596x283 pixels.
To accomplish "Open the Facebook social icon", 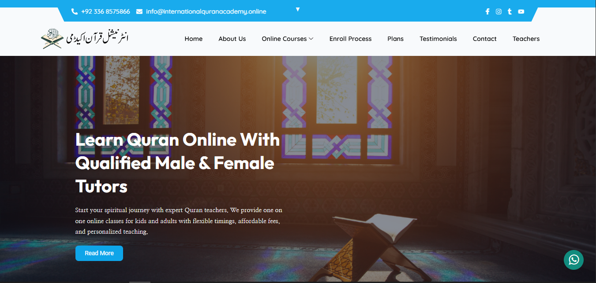I will [x=487, y=11].
